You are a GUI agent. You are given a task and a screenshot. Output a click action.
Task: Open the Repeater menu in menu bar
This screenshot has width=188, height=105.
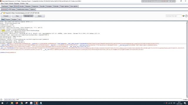point(17,3)
